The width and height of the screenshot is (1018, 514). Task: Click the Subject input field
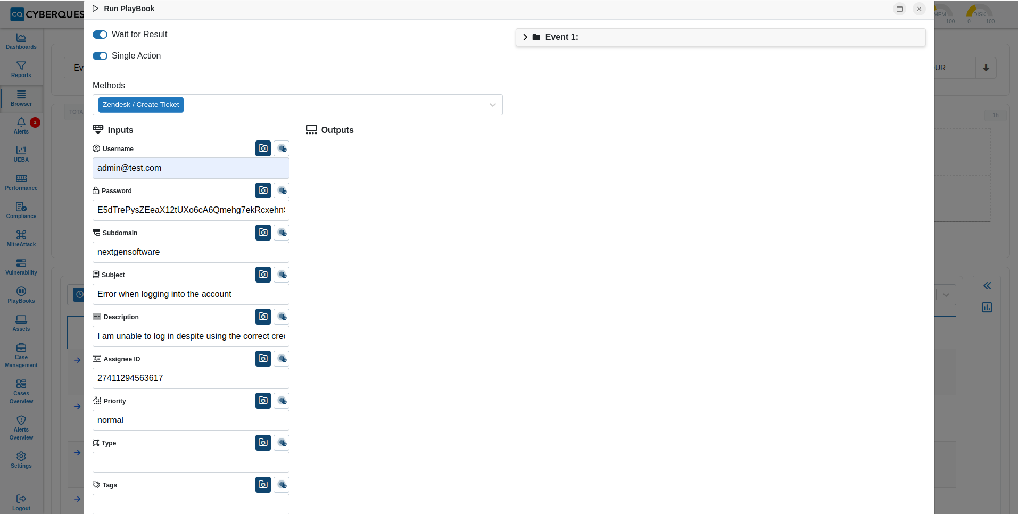pos(191,294)
